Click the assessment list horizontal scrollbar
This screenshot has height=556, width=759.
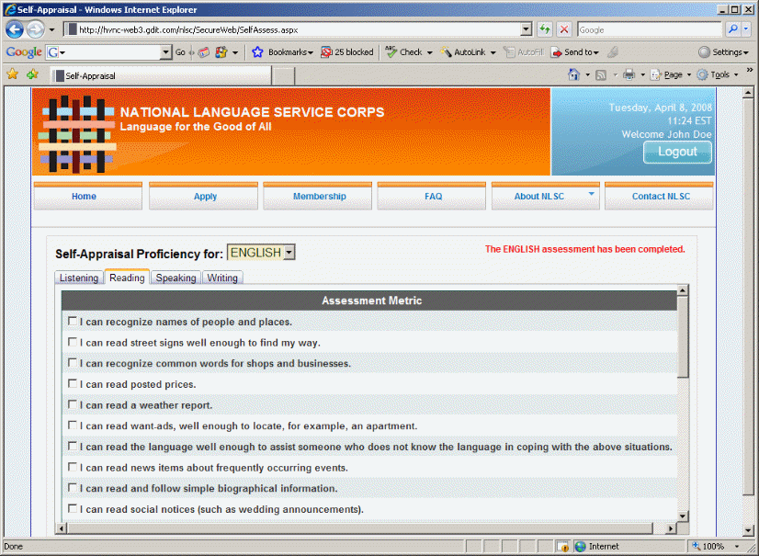tap(368, 528)
